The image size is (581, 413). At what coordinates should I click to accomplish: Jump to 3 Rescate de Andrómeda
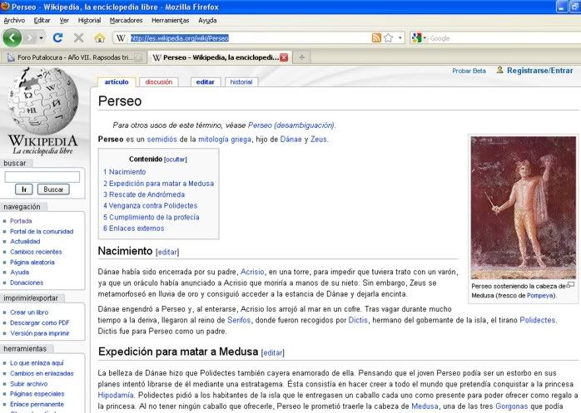[x=144, y=194]
